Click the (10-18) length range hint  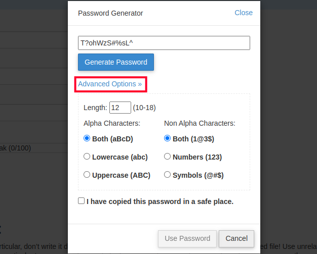(144, 108)
